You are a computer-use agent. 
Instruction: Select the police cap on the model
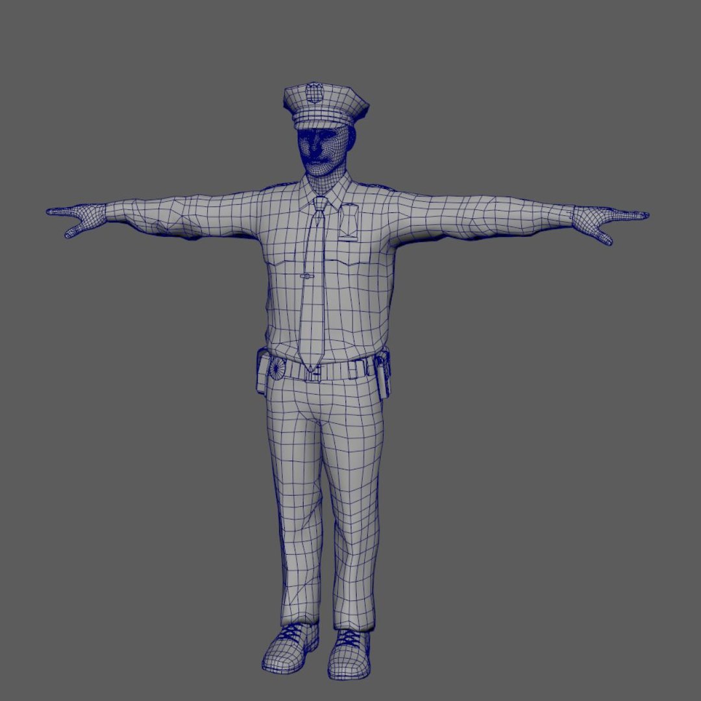[x=326, y=105]
